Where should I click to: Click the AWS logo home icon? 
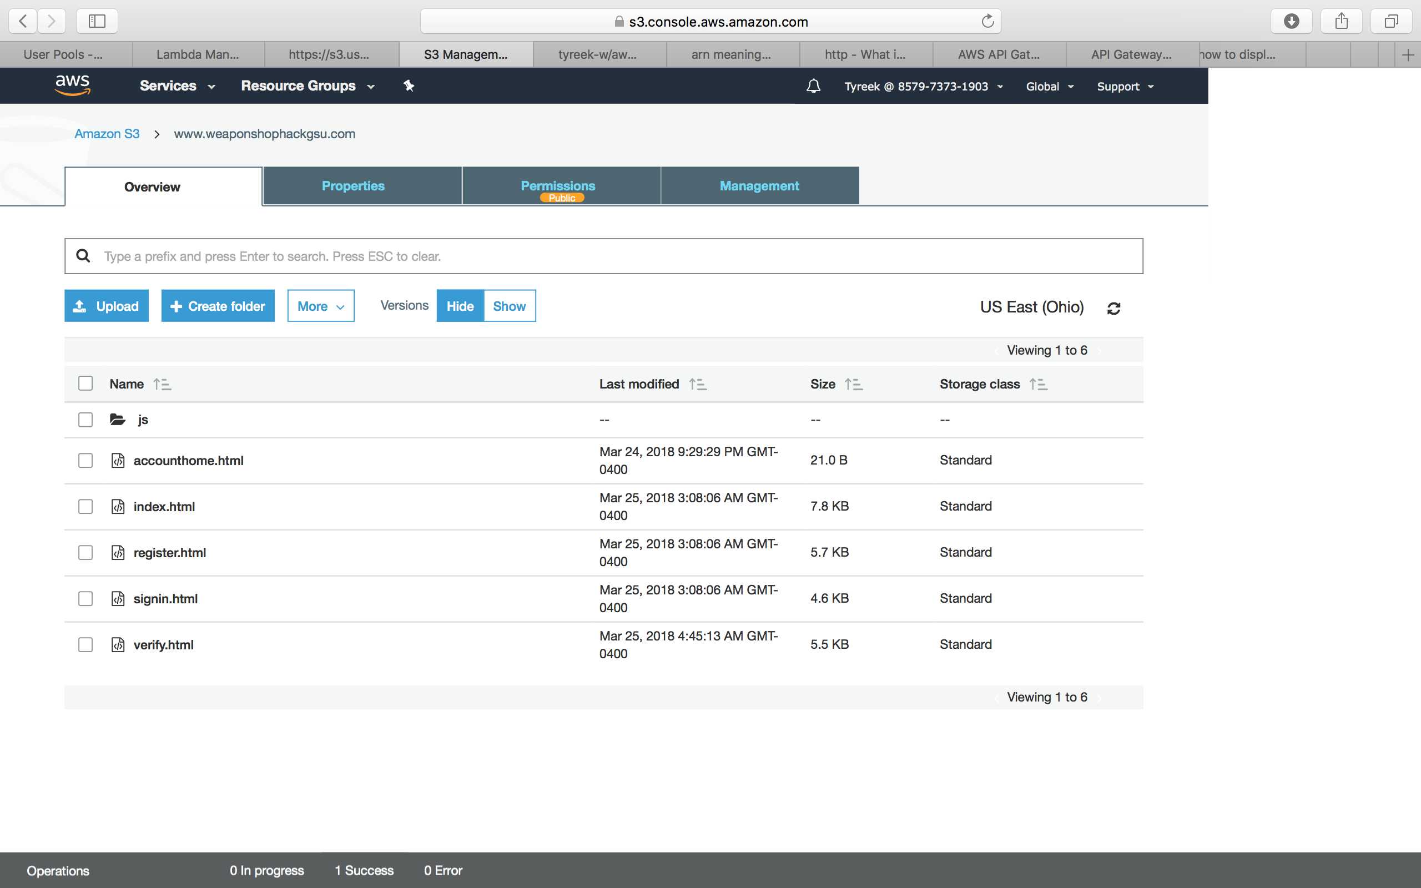pos(72,85)
